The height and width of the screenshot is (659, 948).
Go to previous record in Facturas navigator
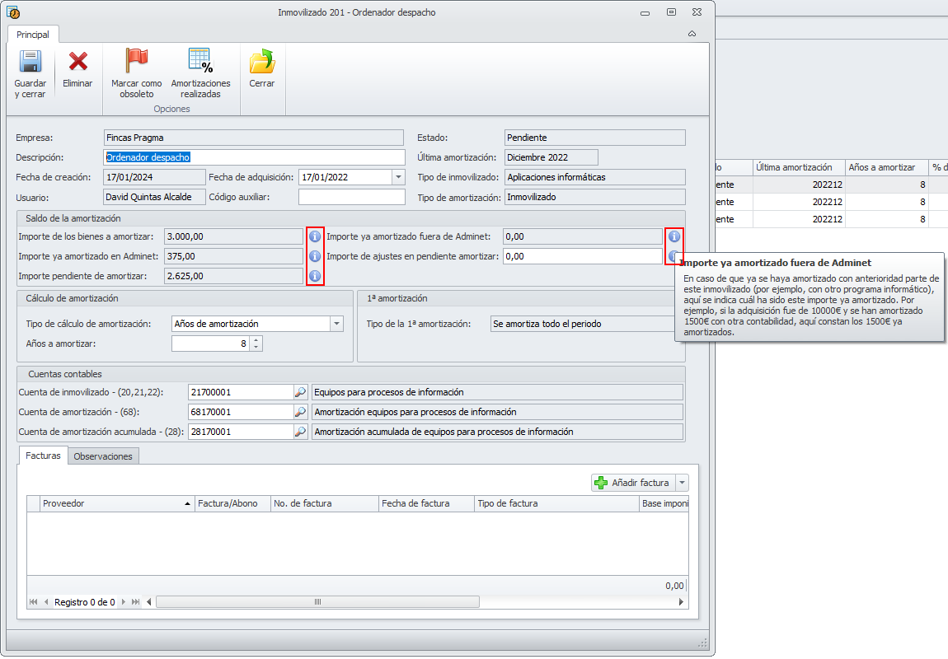point(46,602)
